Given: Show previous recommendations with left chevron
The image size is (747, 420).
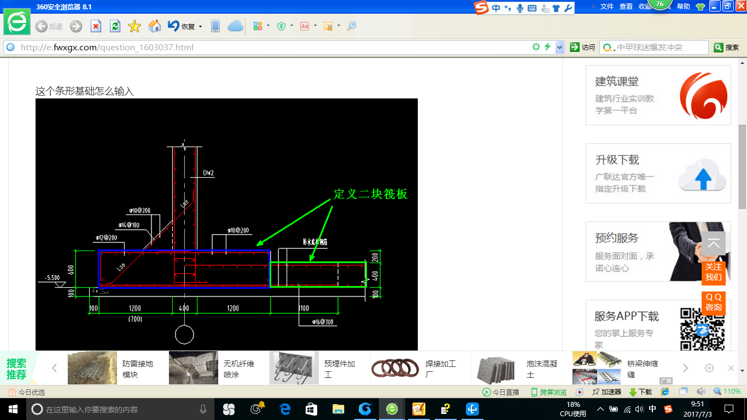Looking at the screenshot, I should point(54,368).
